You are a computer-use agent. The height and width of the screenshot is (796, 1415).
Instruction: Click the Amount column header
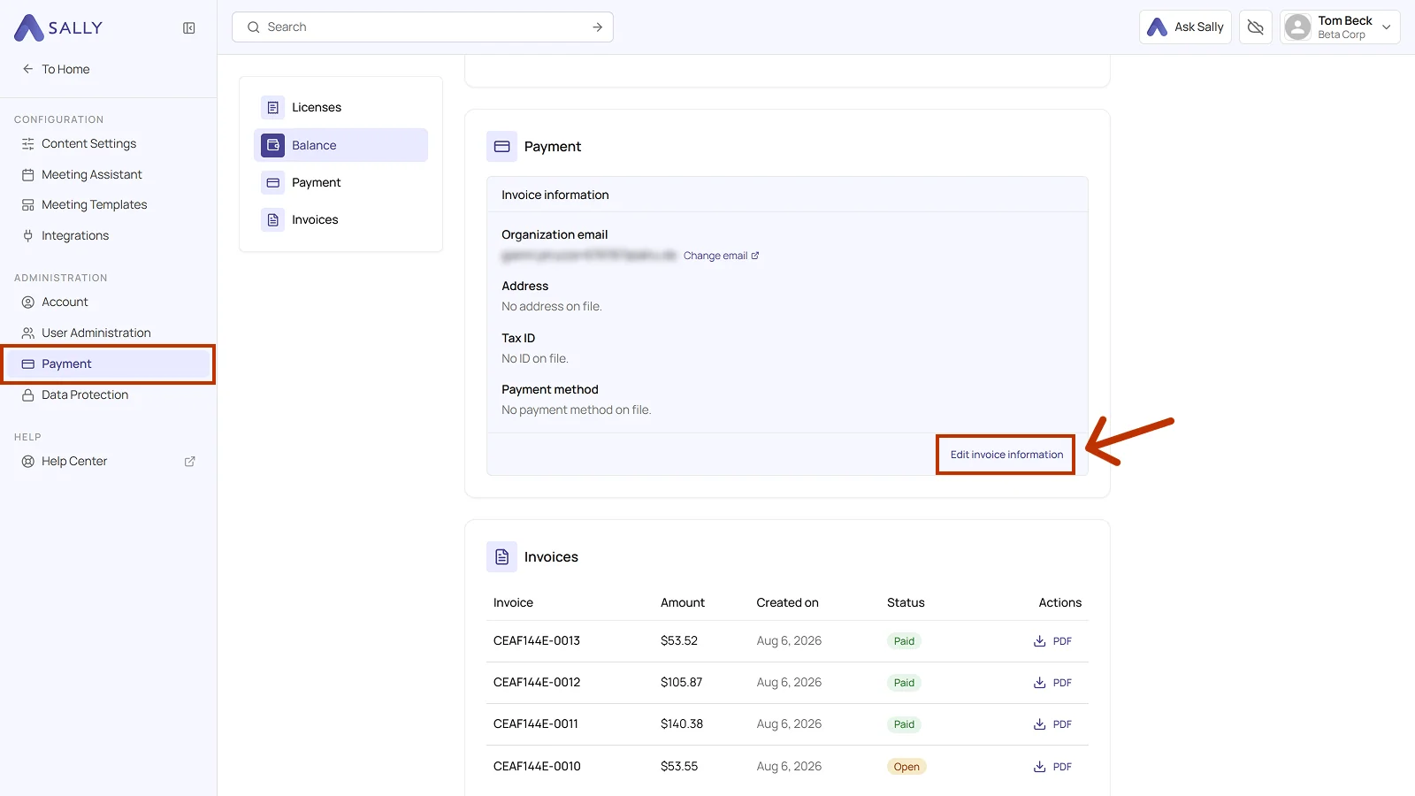(x=683, y=602)
